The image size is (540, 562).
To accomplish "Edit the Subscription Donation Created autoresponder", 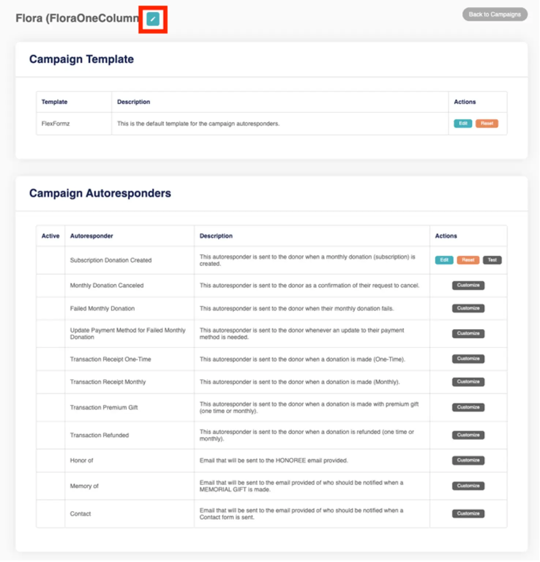I will tap(444, 260).
